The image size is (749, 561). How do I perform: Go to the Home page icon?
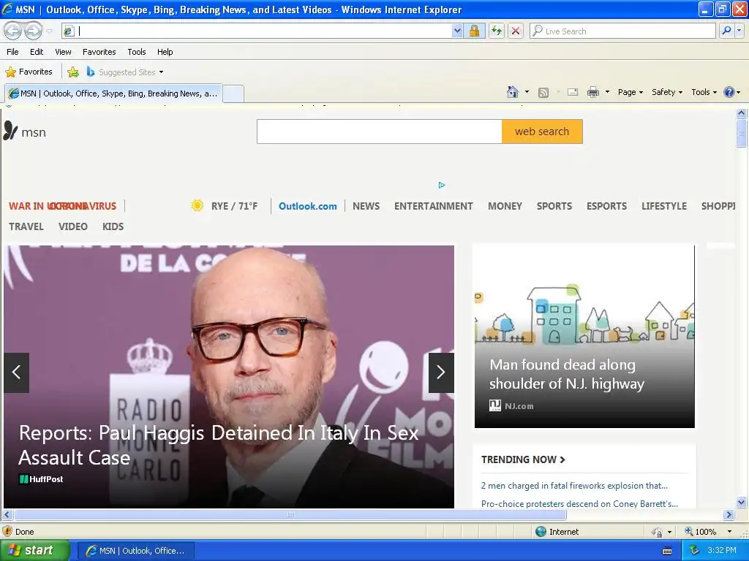point(513,92)
